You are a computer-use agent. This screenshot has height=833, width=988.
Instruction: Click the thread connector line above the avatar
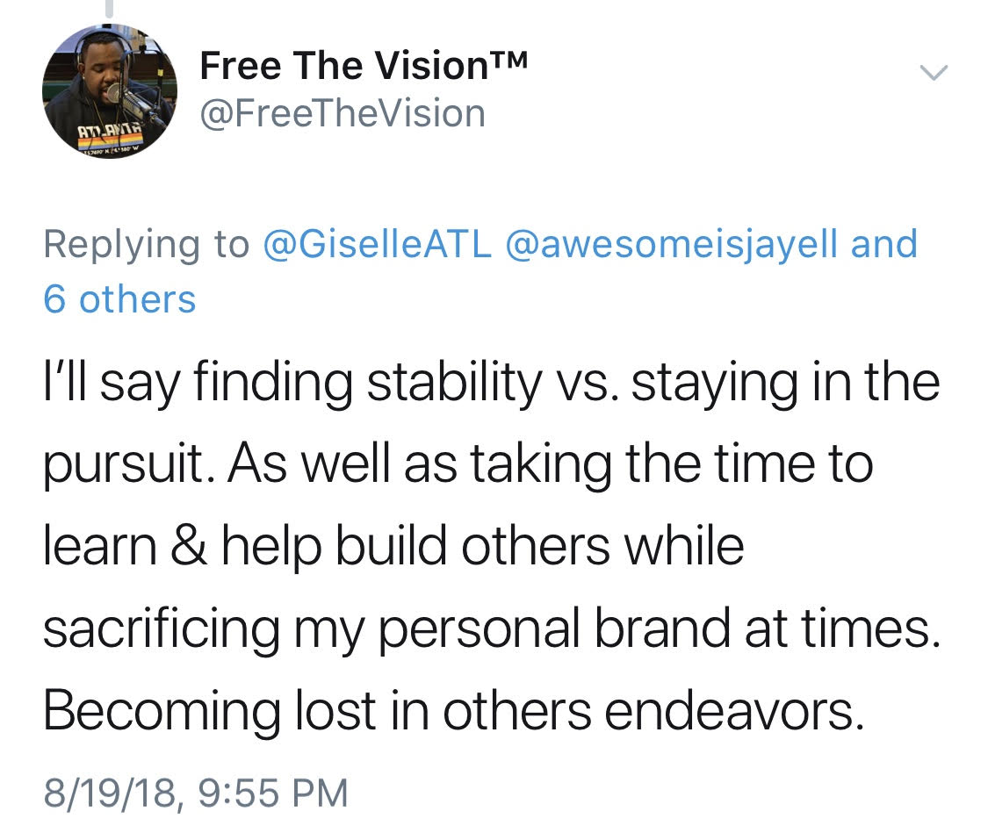(109, 9)
